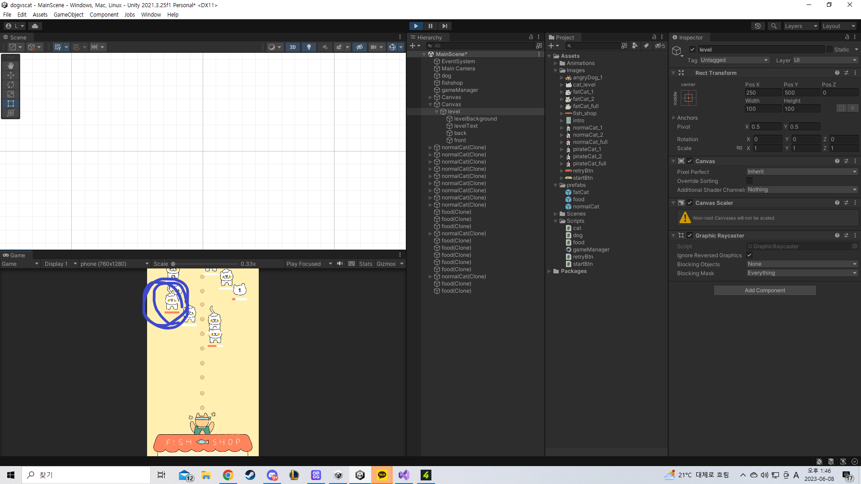Toggle scene audio mute icon
The image size is (861, 484).
(x=325, y=47)
